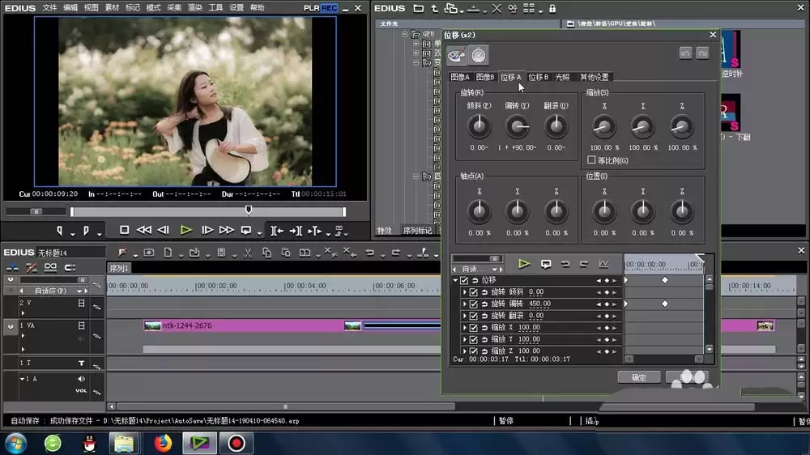Click the undo icon in timeline toolbar

click(369, 253)
